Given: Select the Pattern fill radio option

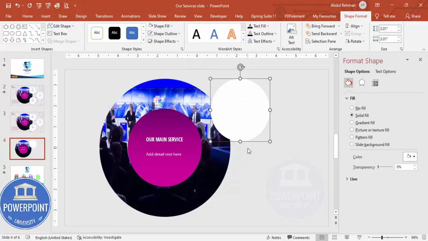Looking at the screenshot, I should [352, 137].
